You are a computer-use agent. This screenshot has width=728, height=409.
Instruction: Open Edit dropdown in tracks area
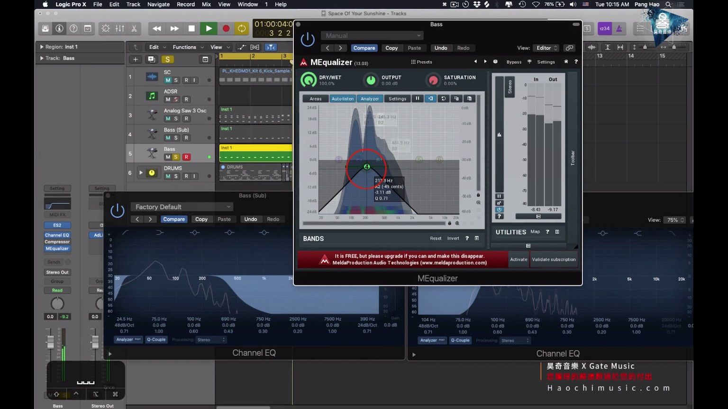coord(157,47)
